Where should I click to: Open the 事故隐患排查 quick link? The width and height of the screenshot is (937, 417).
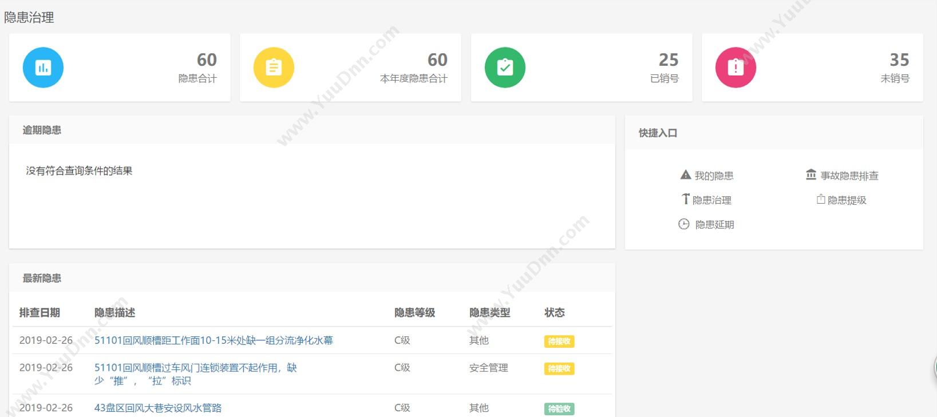pos(849,176)
